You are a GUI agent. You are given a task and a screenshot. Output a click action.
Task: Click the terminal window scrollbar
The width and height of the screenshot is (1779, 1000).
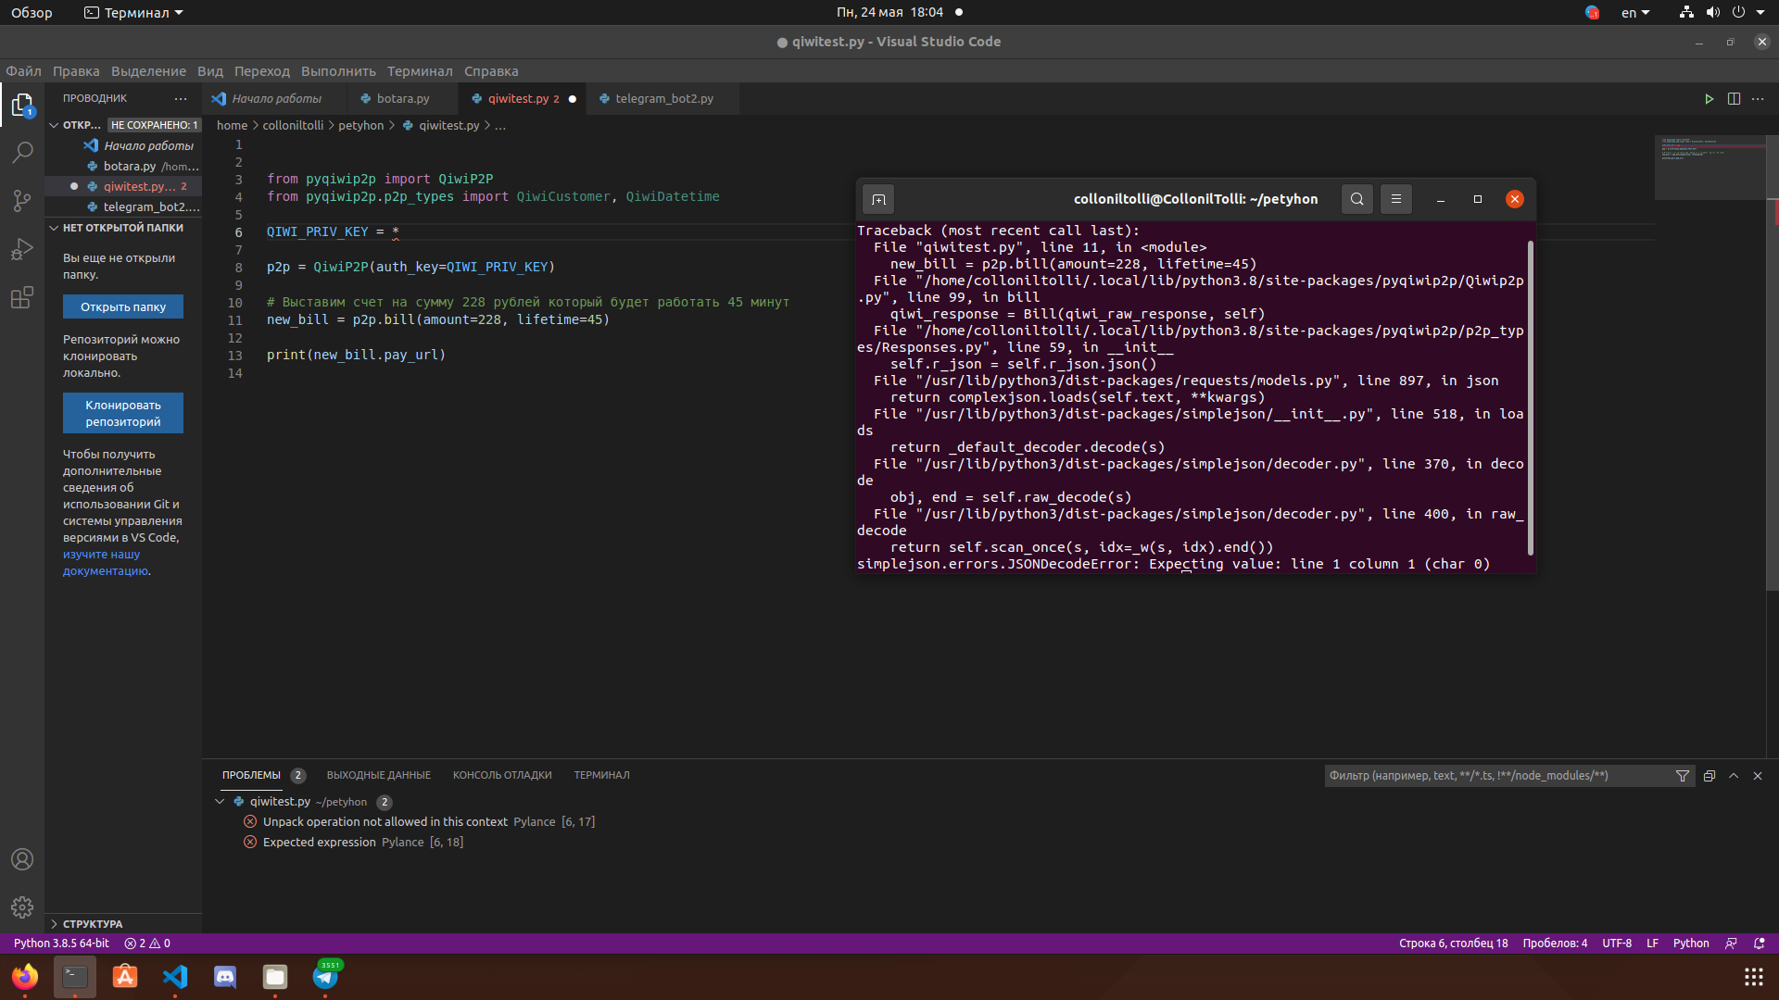tap(1530, 398)
